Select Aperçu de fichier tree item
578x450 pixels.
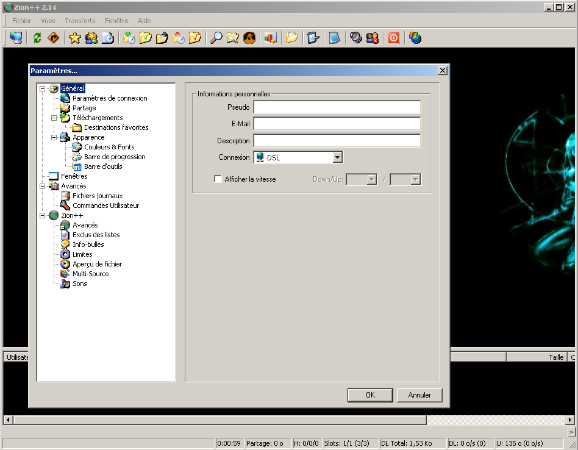97,264
